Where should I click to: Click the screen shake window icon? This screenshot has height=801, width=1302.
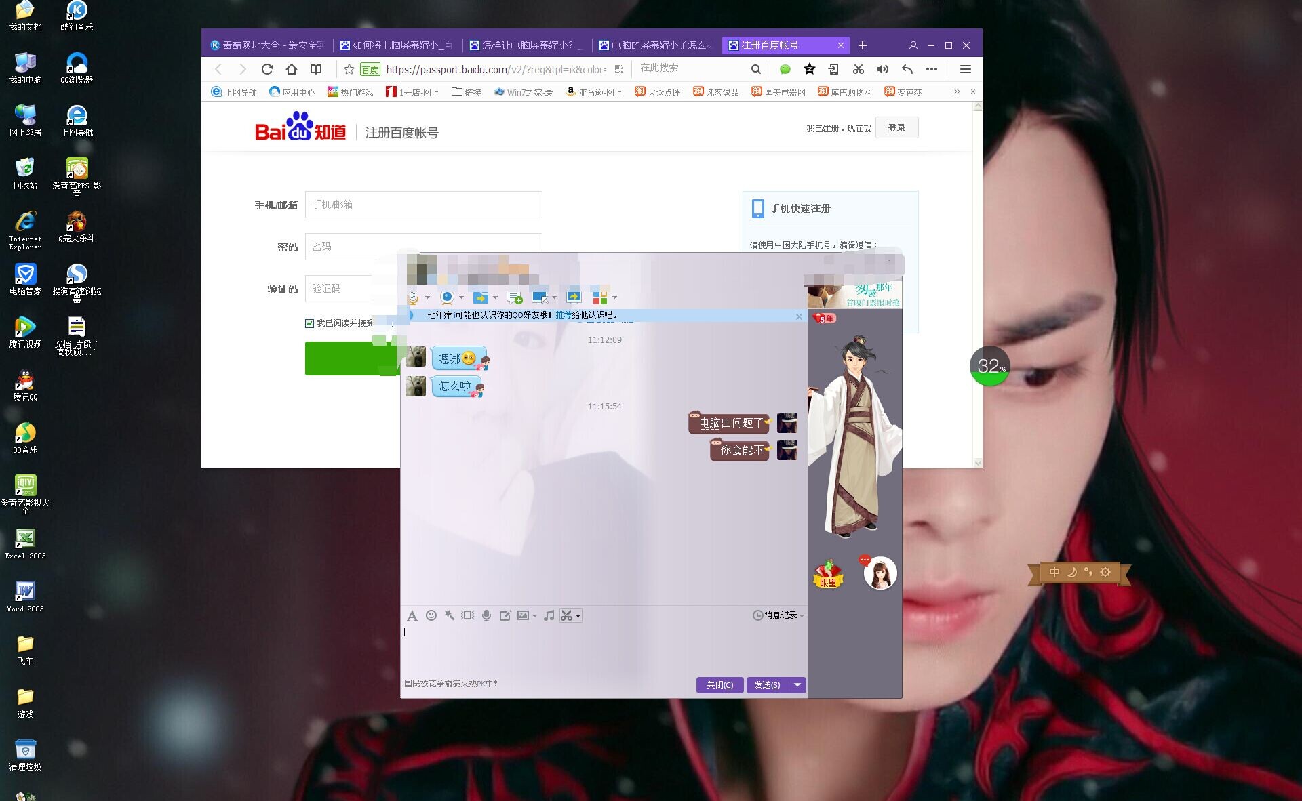tap(467, 615)
